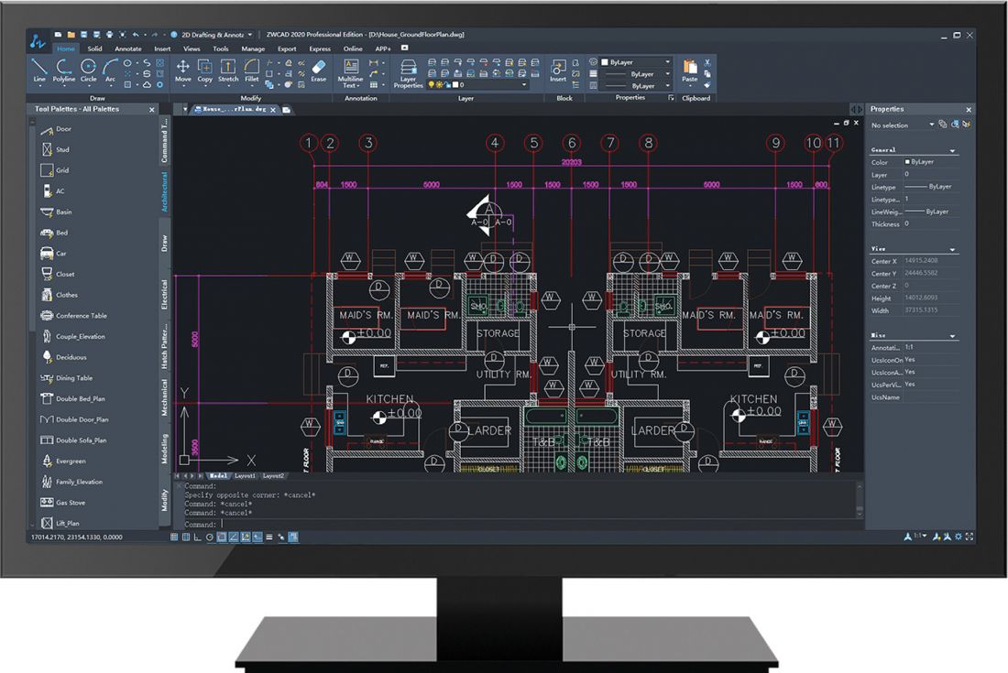Screen dimensions: 1008x673
Task: Toggle snap mode in status bar
Action: [174, 537]
